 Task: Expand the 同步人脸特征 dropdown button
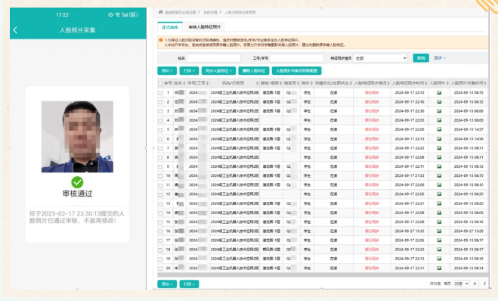(x=218, y=70)
